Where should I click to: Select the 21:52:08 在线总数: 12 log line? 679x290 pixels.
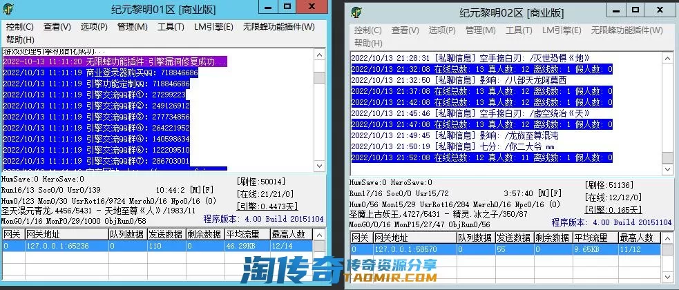click(x=481, y=157)
